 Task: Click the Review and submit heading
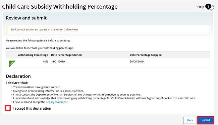click(26, 18)
